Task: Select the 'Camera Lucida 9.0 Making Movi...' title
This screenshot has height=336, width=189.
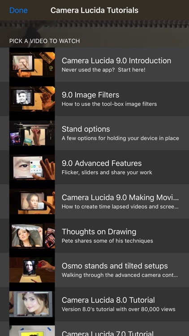Action: click(x=120, y=198)
